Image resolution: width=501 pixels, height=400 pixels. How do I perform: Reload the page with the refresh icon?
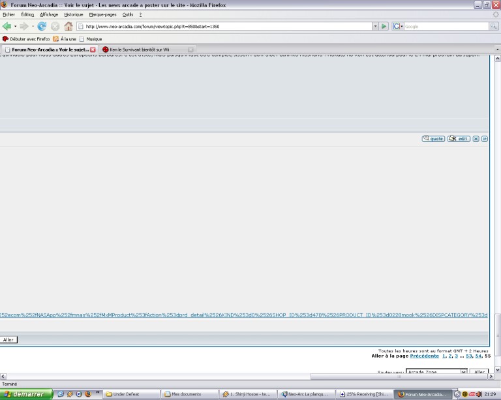click(x=42, y=26)
